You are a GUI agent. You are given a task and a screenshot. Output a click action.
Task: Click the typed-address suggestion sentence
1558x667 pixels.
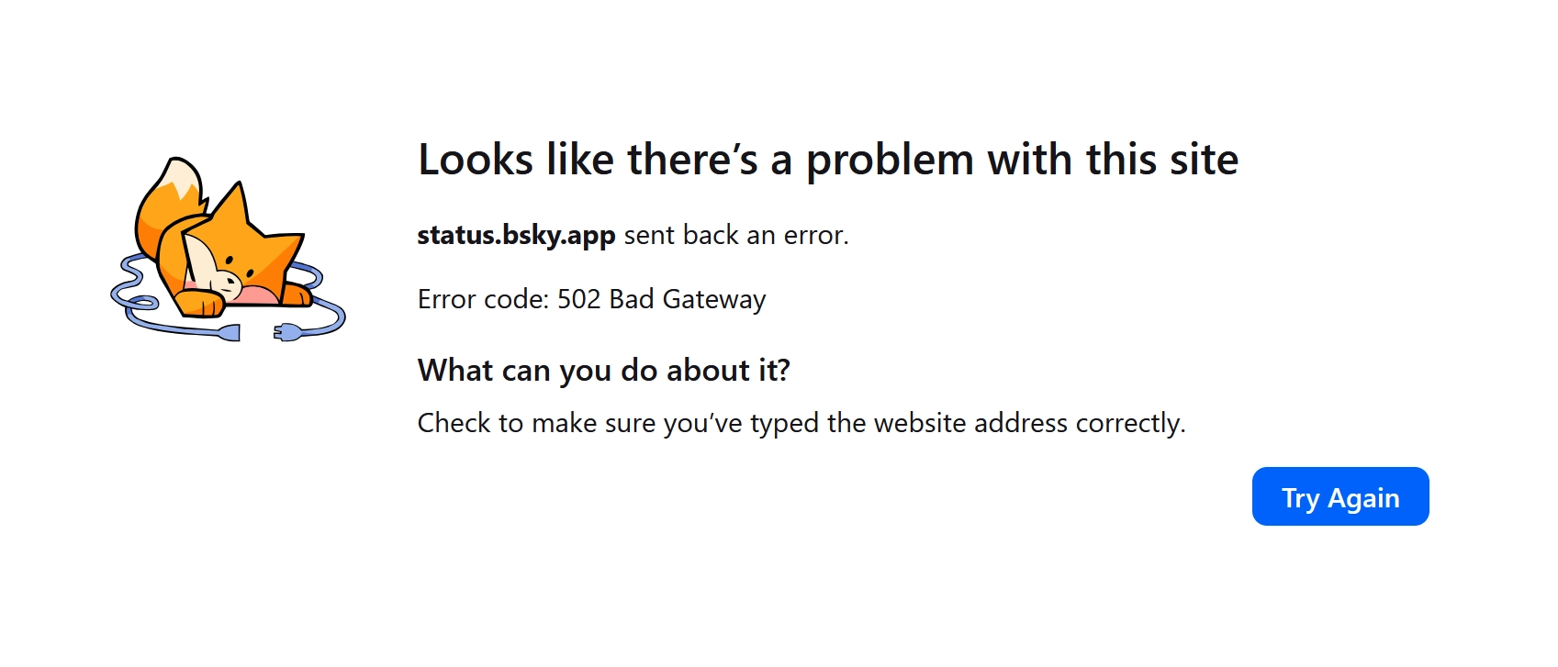(801, 423)
